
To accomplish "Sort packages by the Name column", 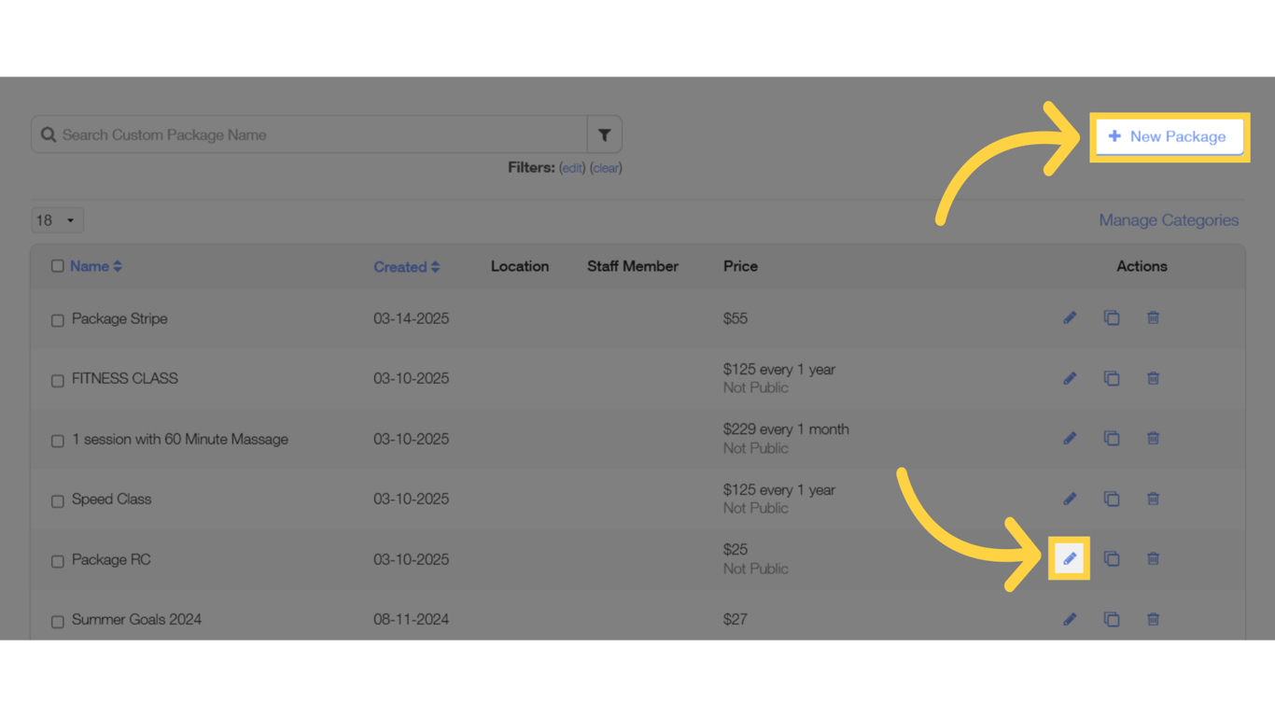I will pos(87,266).
